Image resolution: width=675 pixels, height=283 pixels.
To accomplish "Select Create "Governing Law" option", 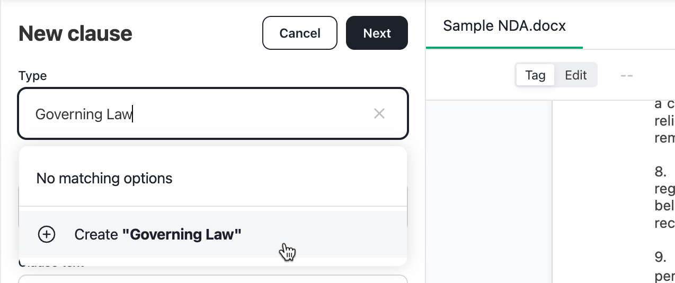I will coord(213,234).
